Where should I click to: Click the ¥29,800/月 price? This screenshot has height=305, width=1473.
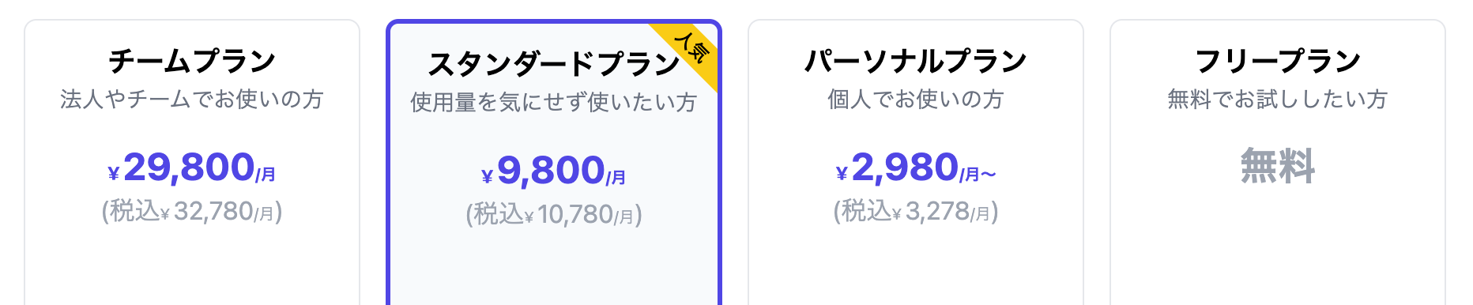point(192,168)
